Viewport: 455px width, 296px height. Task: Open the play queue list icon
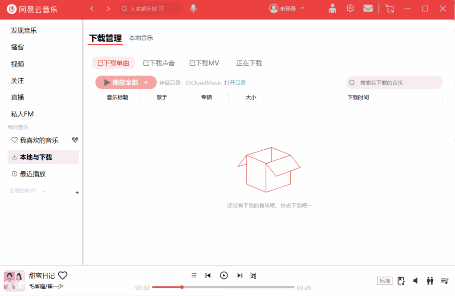click(x=445, y=280)
